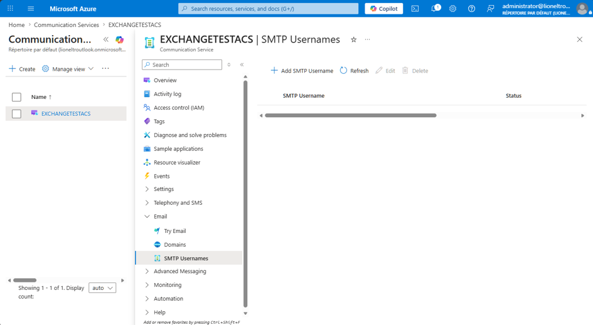Open the Azure portal apps grid icon
This screenshot has height=325, width=593.
pos(10,8)
